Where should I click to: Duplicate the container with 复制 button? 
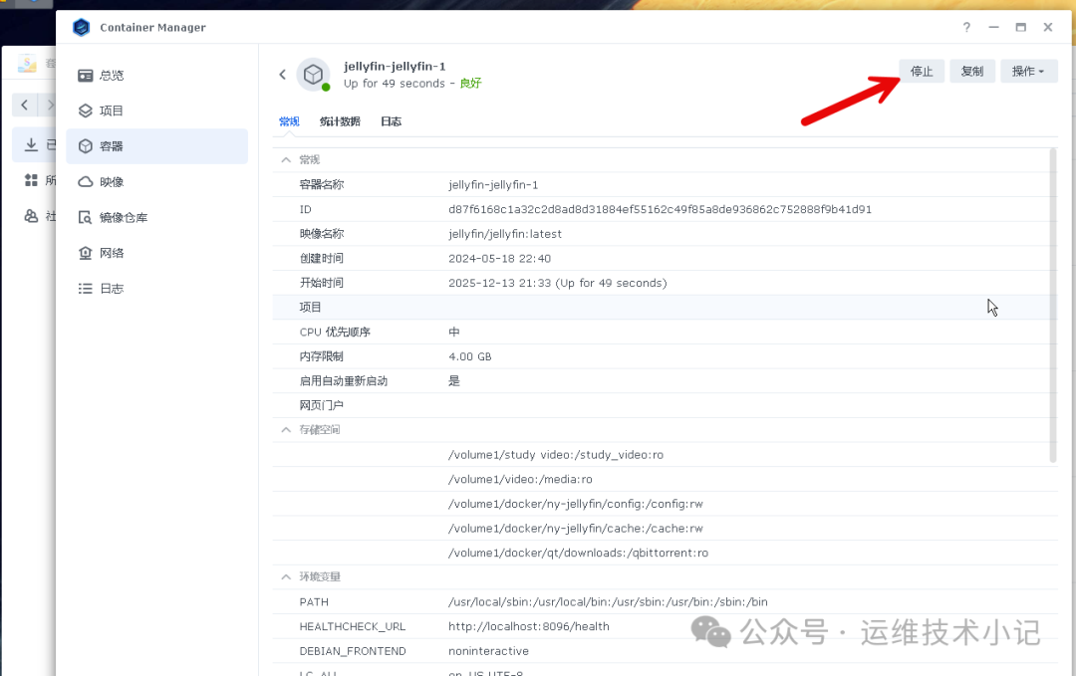972,72
